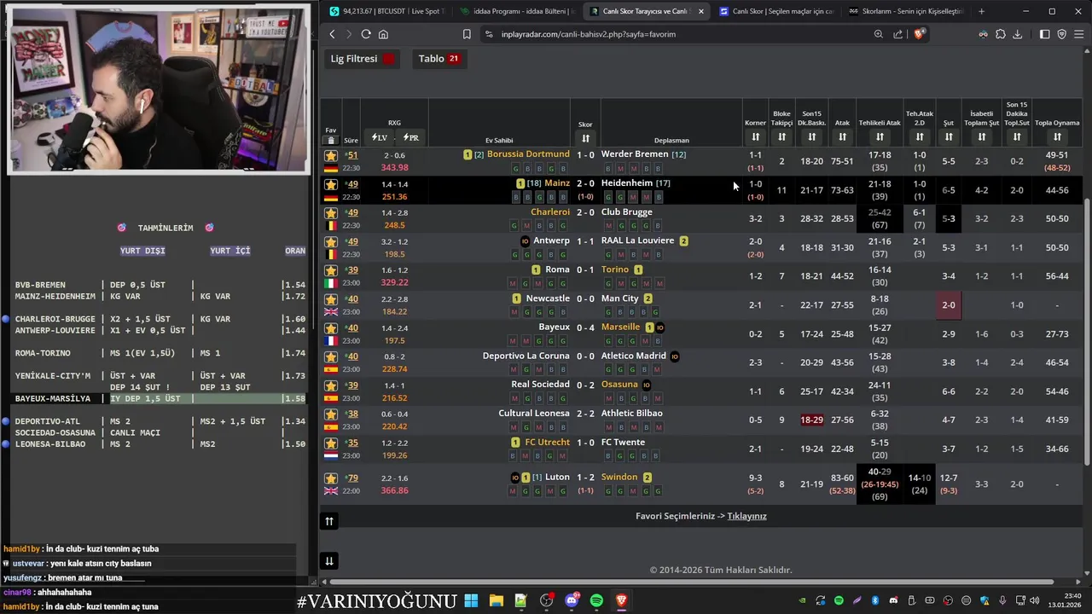Clear favorites with the trash icon under Fav
The image size is (1092, 614).
click(x=331, y=140)
